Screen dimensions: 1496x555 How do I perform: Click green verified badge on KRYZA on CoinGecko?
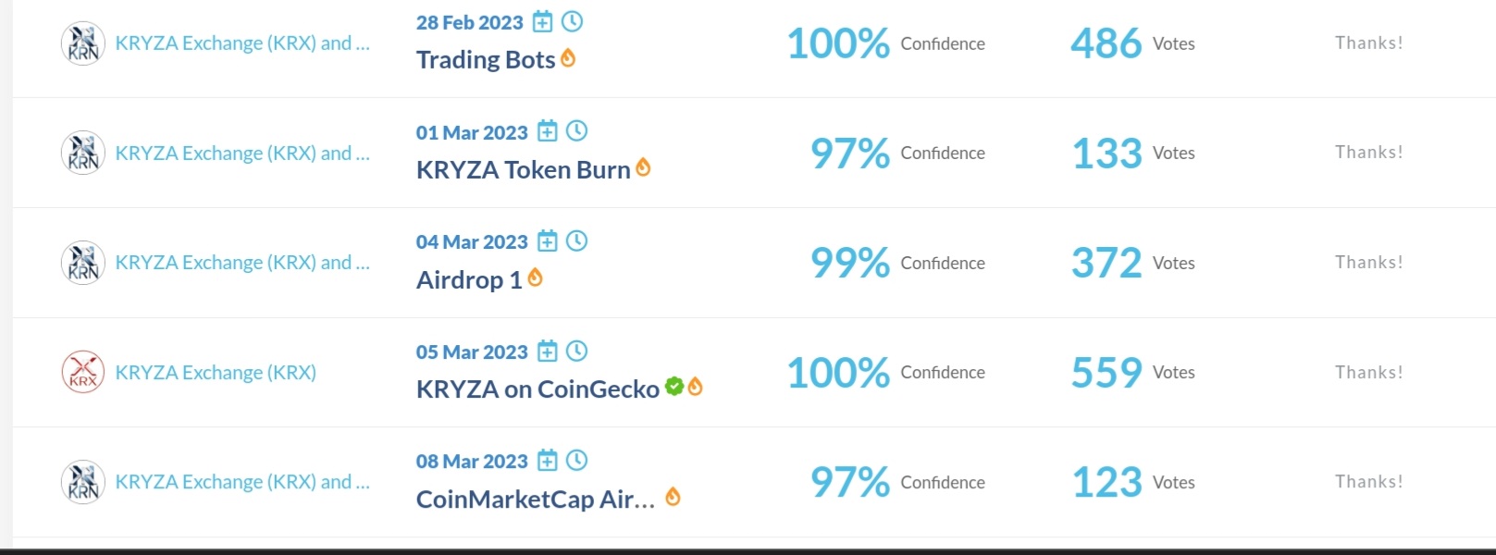click(674, 387)
